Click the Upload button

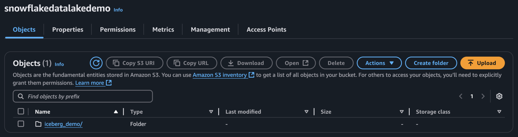(482, 63)
